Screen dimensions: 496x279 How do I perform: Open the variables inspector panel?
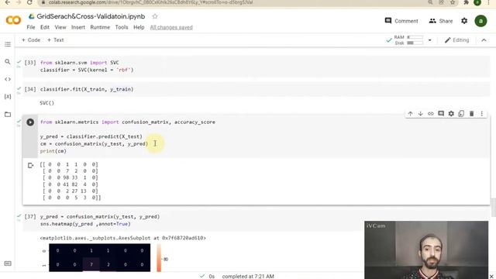[x=8, y=96]
